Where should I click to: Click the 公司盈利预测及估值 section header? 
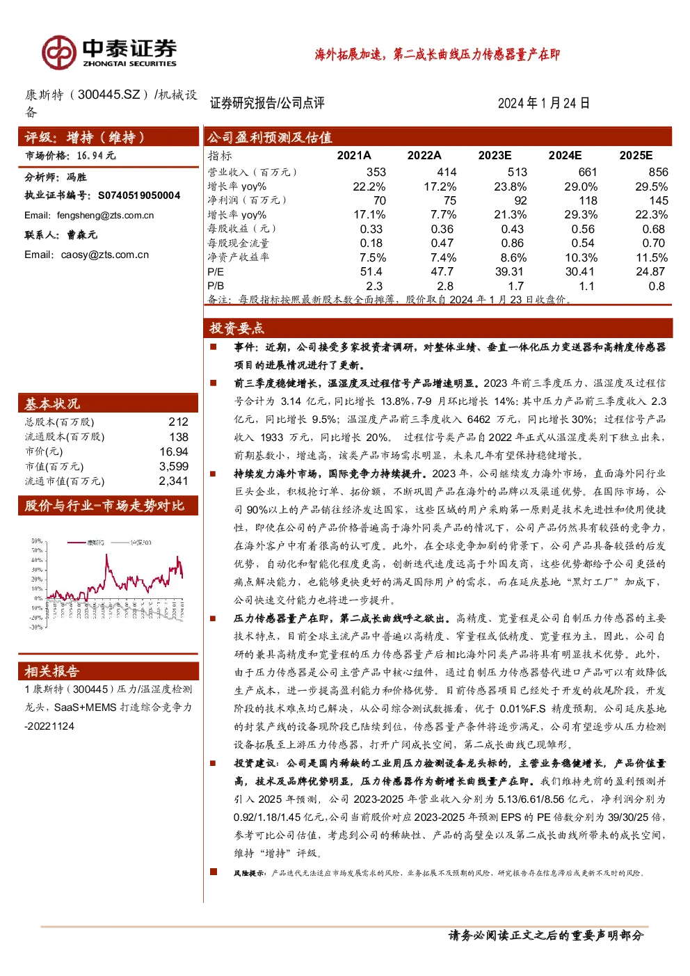pyautogui.click(x=438, y=137)
